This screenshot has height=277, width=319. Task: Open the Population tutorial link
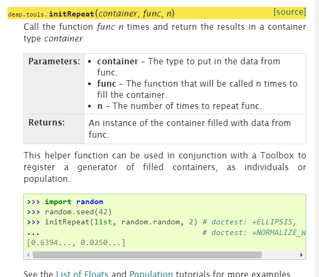(151, 274)
